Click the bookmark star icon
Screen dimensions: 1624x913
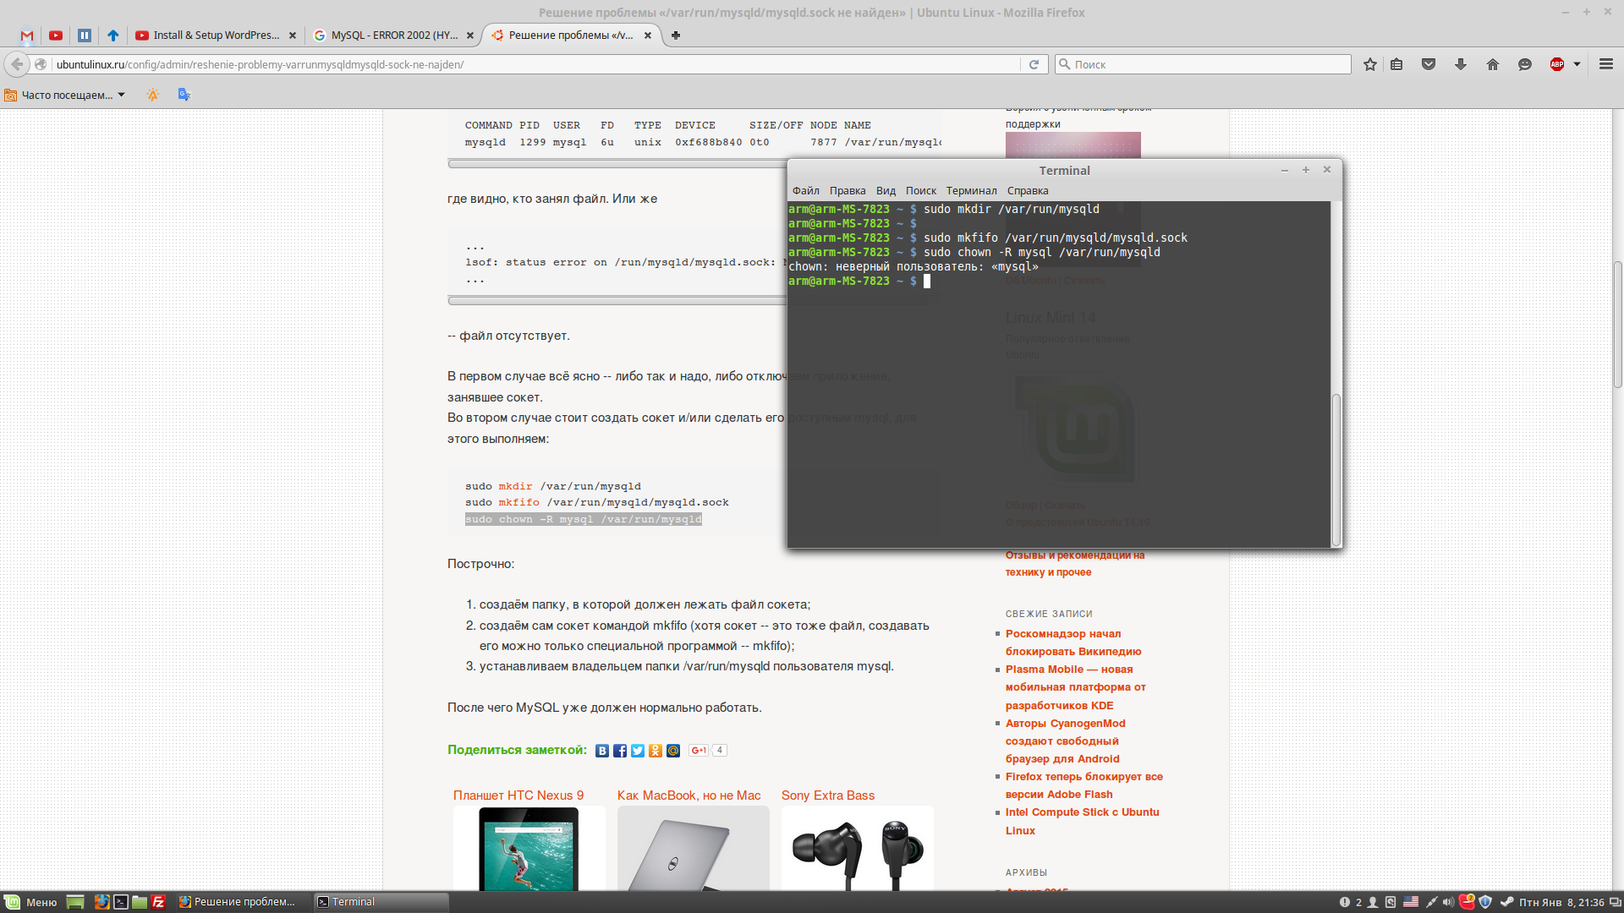pos(1369,64)
